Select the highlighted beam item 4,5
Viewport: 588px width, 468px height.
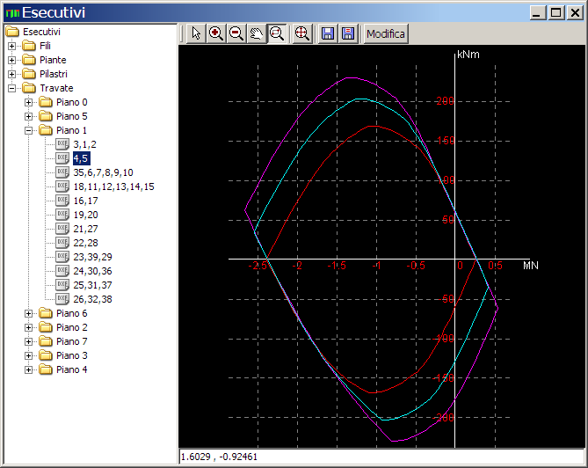pos(81,158)
